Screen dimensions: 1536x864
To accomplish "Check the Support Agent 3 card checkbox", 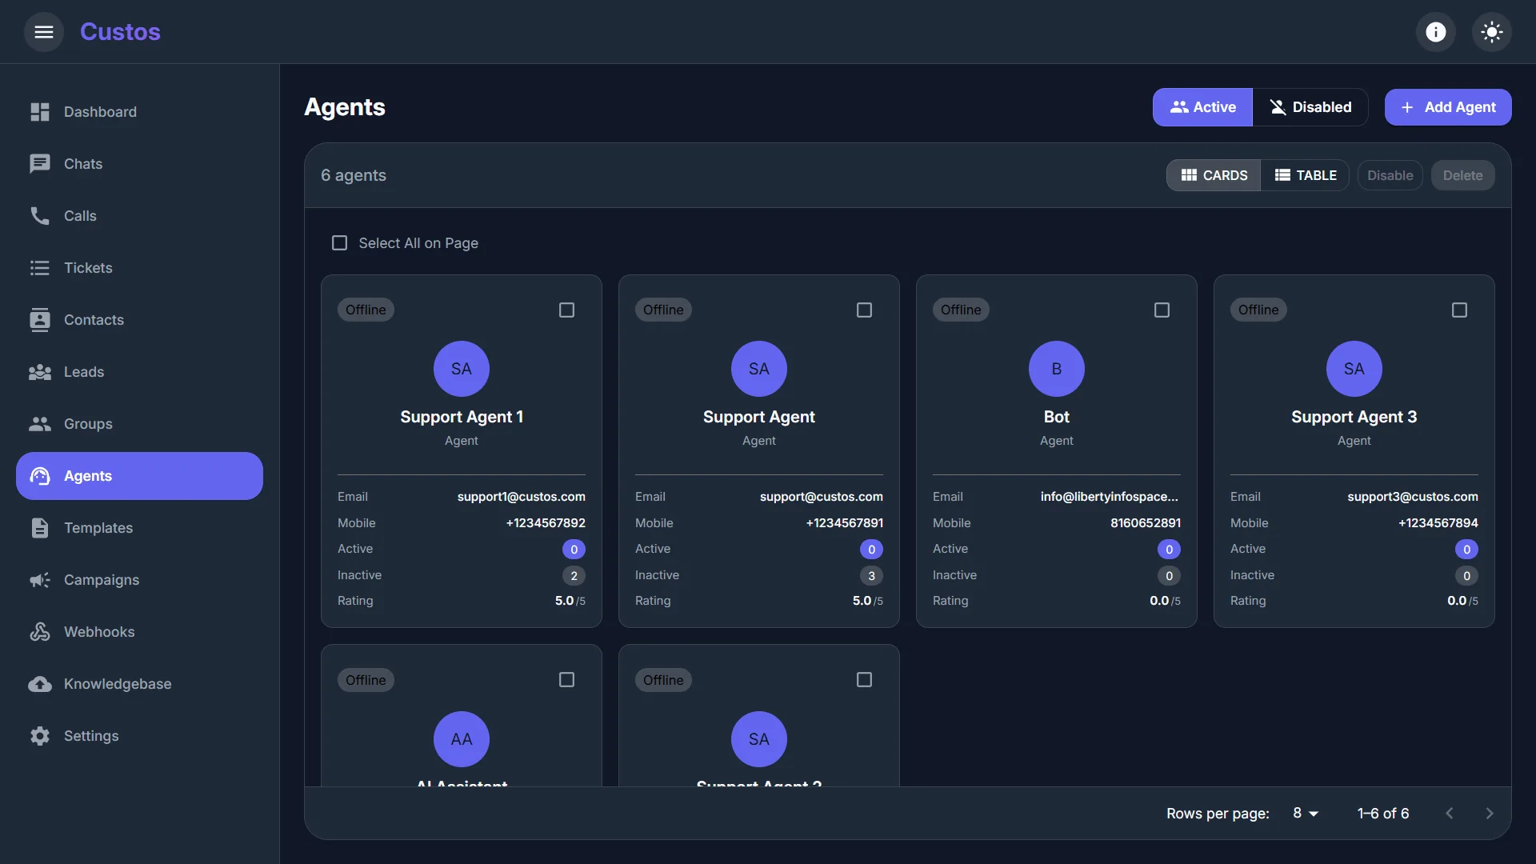I will coord(1459,310).
